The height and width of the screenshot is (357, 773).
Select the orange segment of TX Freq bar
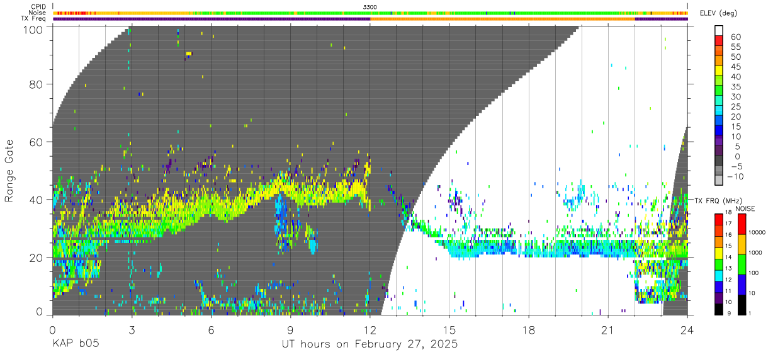tap(502, 19)
